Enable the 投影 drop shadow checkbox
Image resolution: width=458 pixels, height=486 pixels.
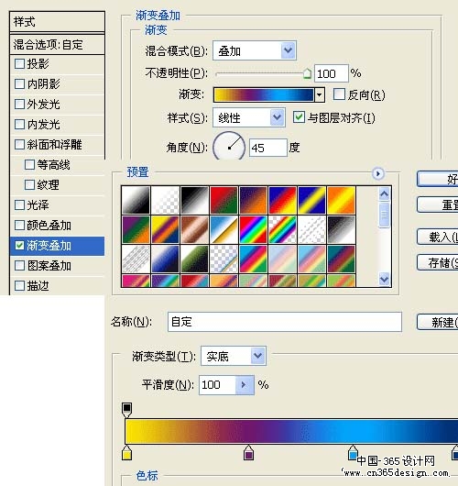[x=19, y=64]
